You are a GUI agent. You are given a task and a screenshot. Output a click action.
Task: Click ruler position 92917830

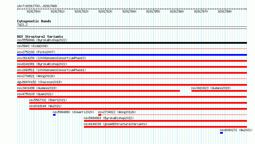105,11
